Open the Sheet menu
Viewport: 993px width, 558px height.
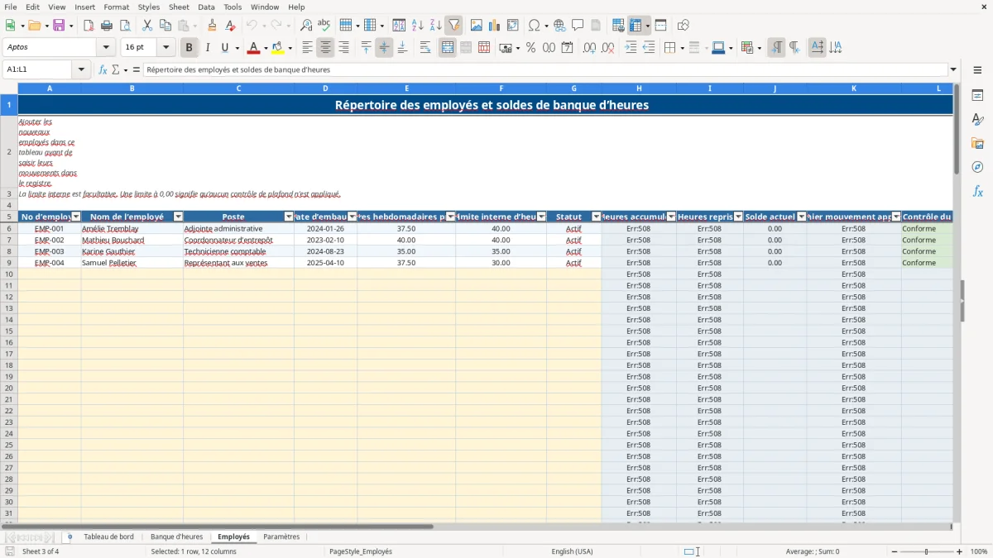(x=179, y=7)
